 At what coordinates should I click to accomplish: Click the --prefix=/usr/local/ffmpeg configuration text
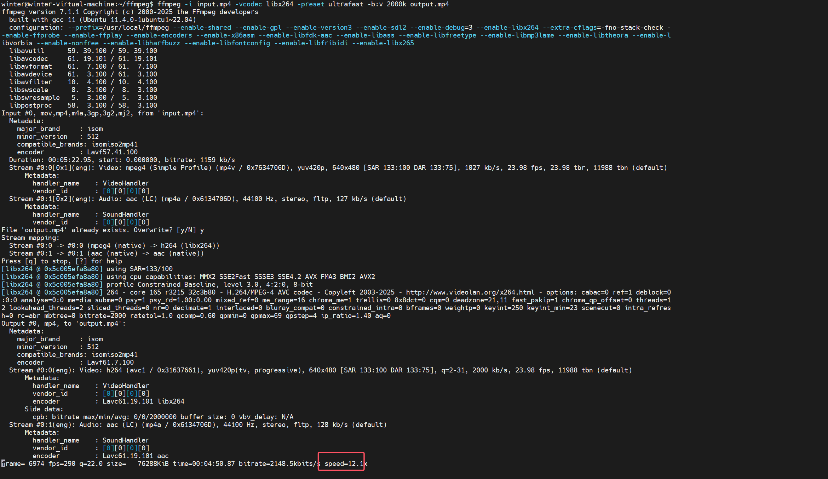[x=118, y=28]
